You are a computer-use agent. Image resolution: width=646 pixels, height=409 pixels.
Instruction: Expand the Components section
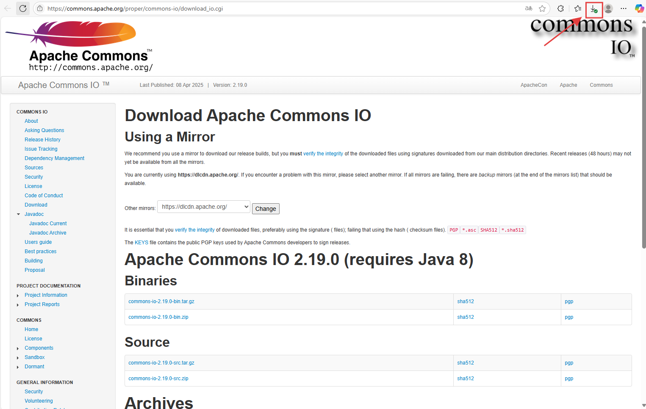pos(18,348)
